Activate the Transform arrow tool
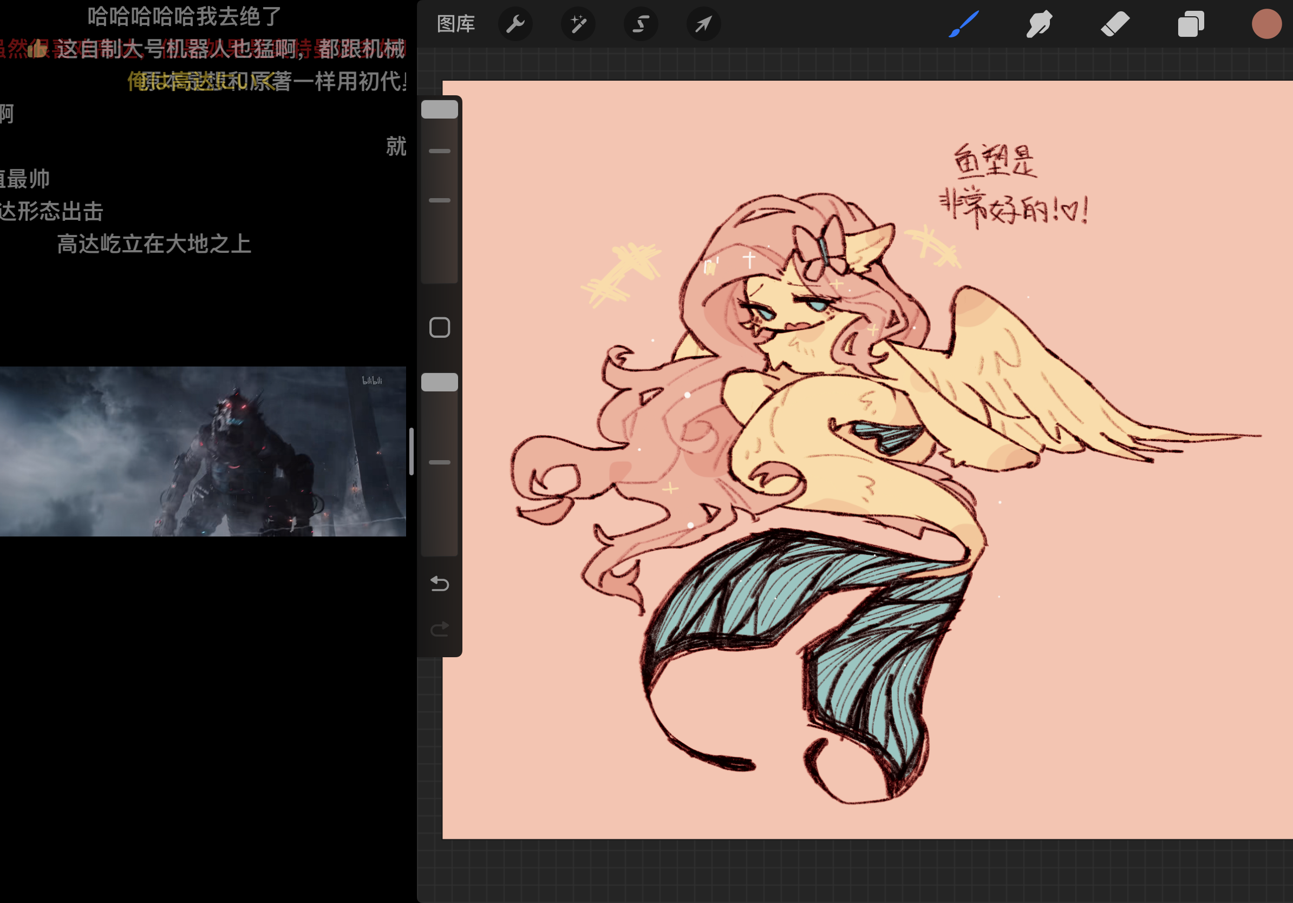The height and width of the screenshot is (903, 1293). click(x=703, y=24)
